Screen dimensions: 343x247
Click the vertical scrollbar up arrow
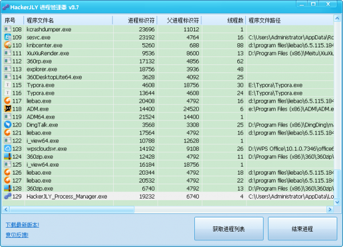coord(337,19)
